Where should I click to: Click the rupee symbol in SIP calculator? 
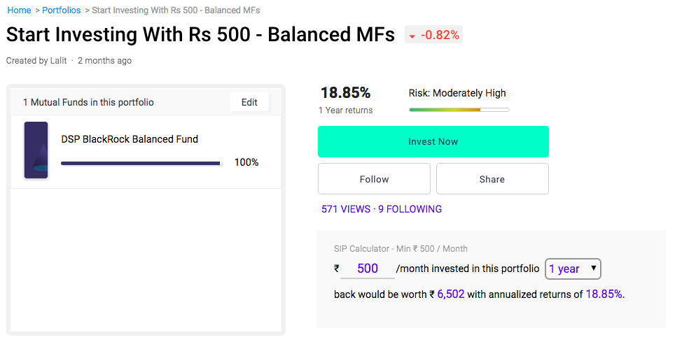(x=337, y=269)
